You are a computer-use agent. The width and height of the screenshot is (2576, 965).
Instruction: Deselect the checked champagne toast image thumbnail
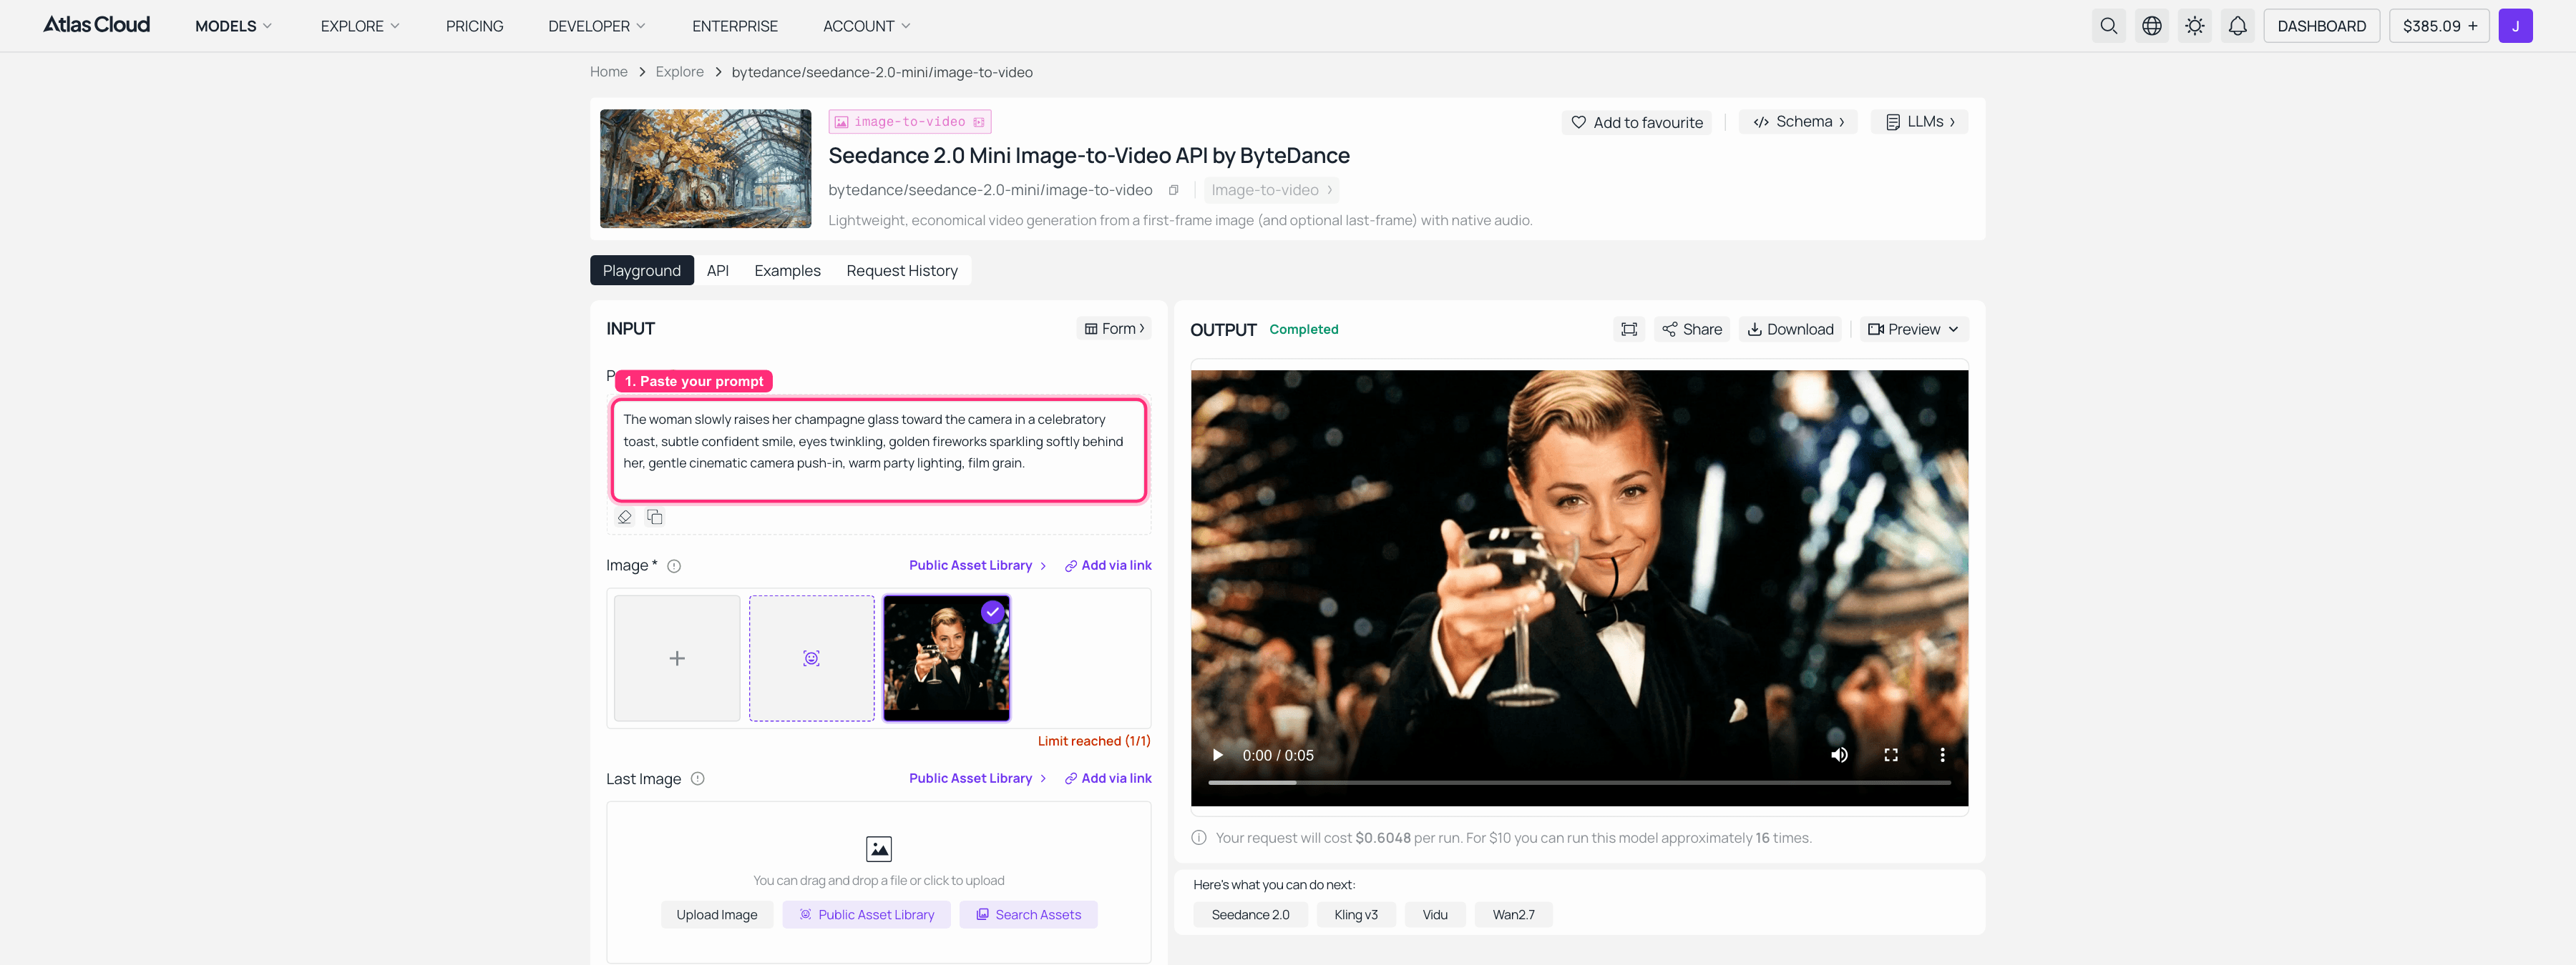pos(946,658)
